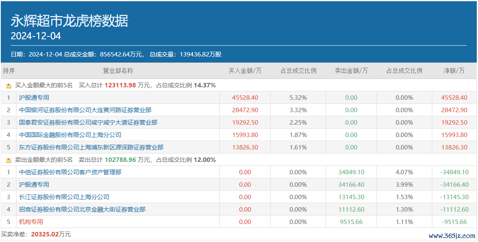Select net amount 28472.90 in 净额 column
478x242 pixels.
point(454,110)
